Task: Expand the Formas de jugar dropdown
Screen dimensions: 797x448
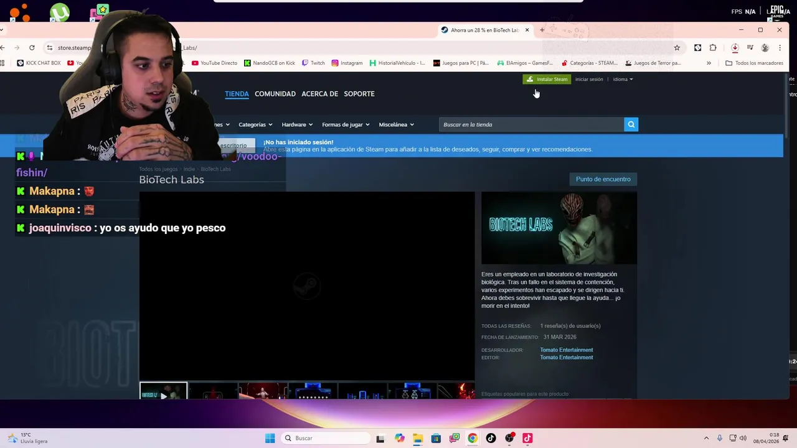Action: pyautogui.click(x=346, y=124)
